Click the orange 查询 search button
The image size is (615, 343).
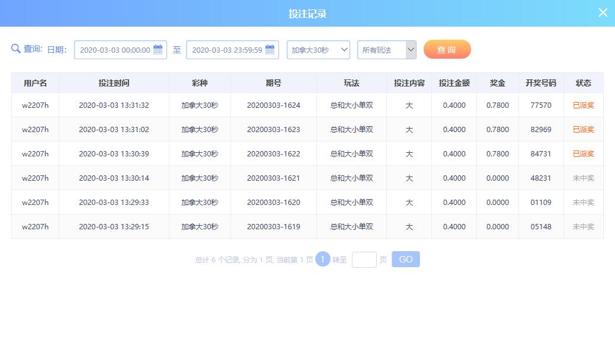(x=447, y=49)
